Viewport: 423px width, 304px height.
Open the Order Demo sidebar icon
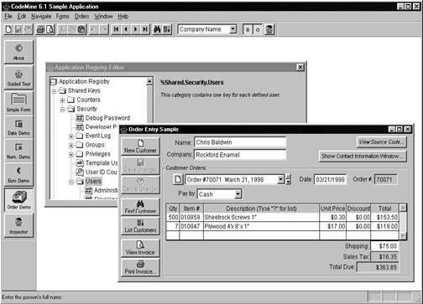pyautogui.click(x=18, y=200)
